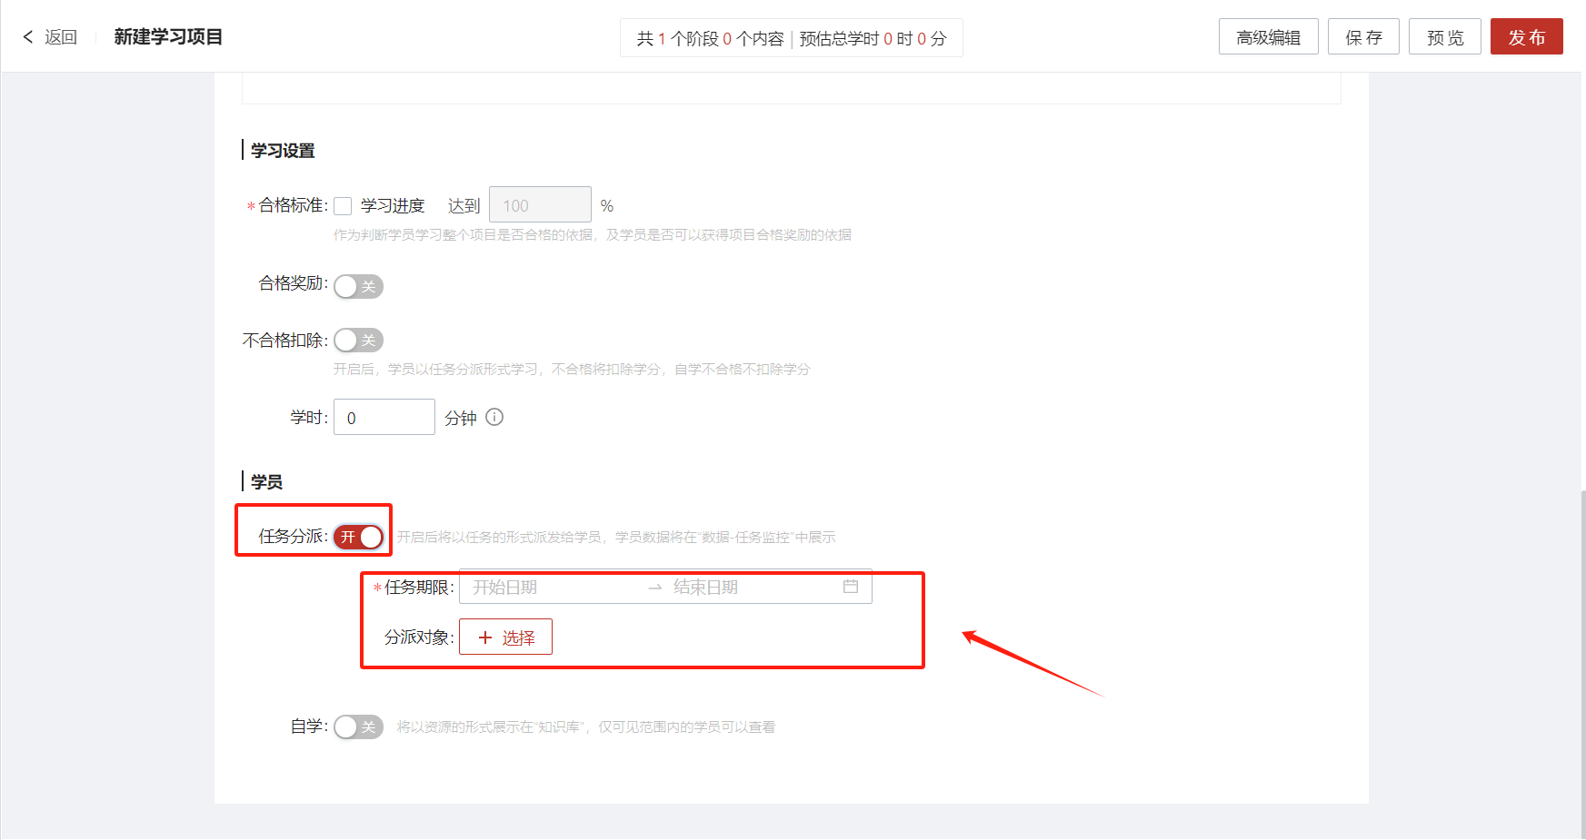Image resolution: width=1586 pixels, height=840 pixels.
Task: Click the 高级编辑 button
Action: click(1269, 37)
